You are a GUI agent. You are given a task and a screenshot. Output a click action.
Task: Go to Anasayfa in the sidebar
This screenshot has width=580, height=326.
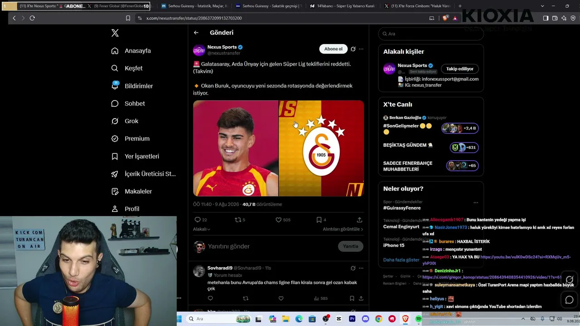131,51
